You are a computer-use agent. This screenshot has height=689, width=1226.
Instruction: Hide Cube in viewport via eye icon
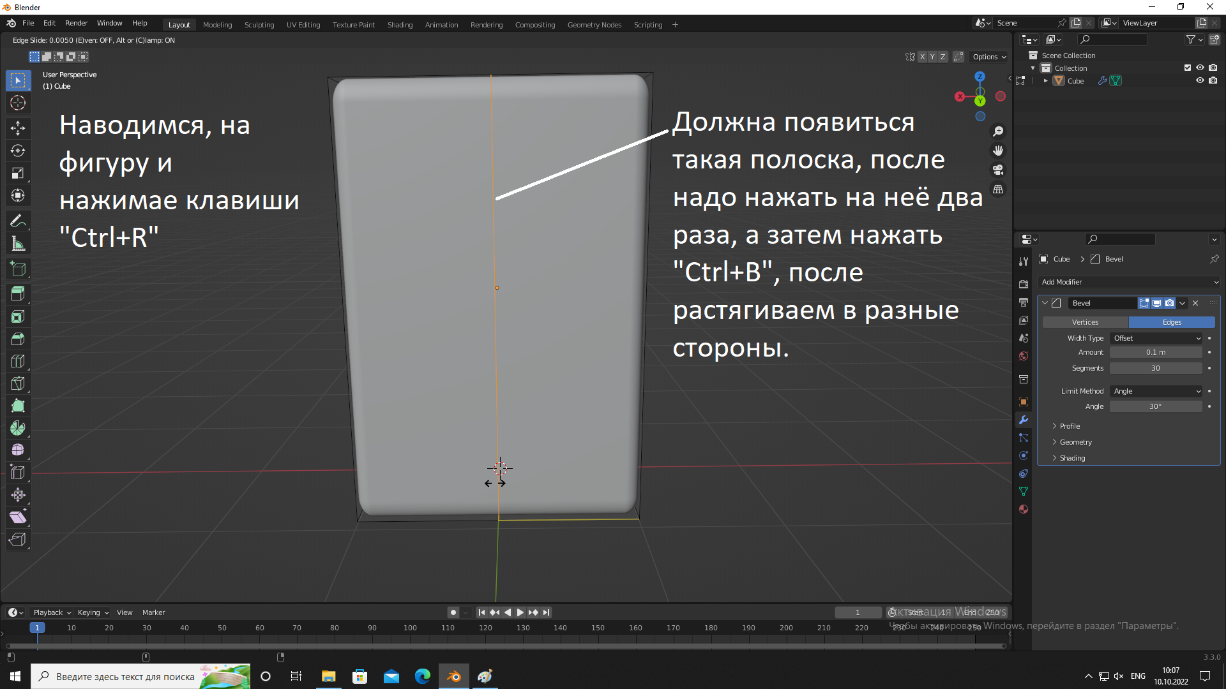click(1200, 80)
